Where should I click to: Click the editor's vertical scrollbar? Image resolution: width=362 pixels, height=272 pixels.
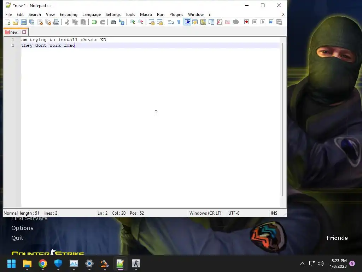click(x=283, y=119)
